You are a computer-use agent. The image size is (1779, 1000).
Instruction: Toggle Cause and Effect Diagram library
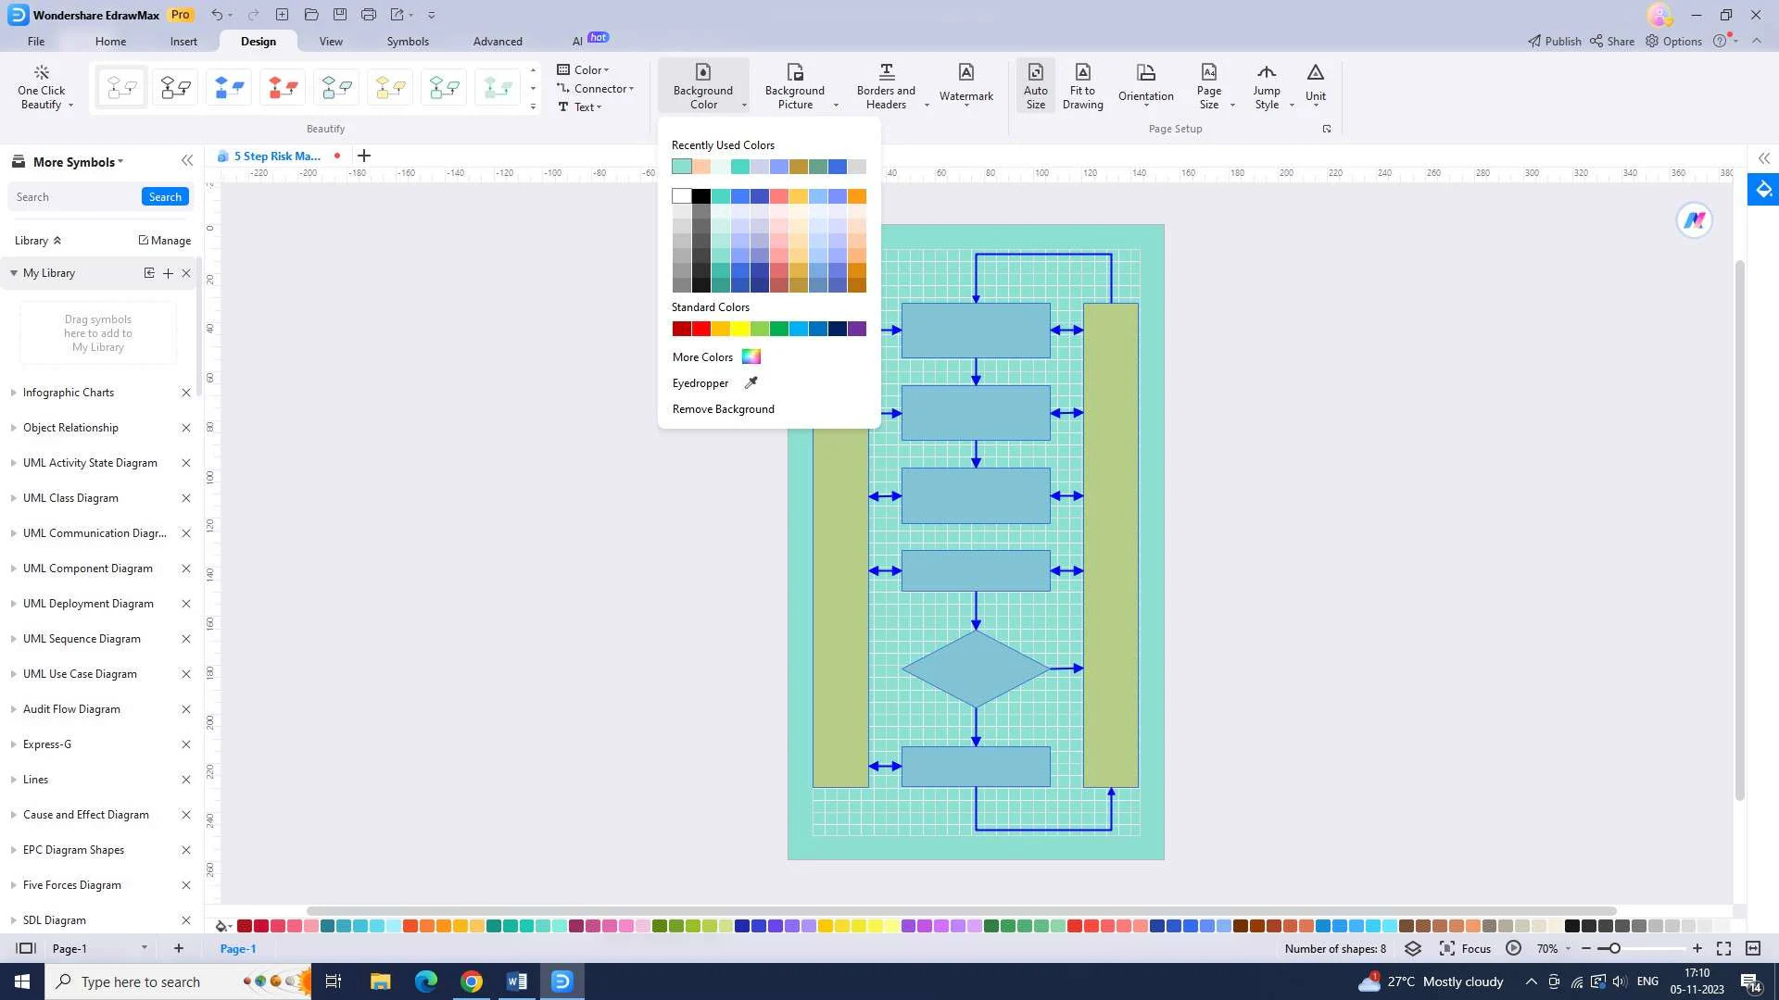84,816
